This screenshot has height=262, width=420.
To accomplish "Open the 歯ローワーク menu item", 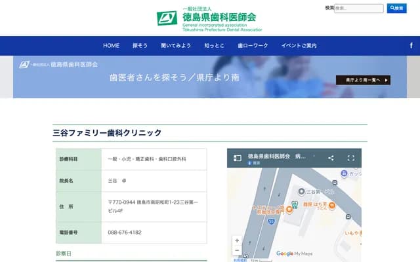I will pyautogui.click(x=253, y=46).
